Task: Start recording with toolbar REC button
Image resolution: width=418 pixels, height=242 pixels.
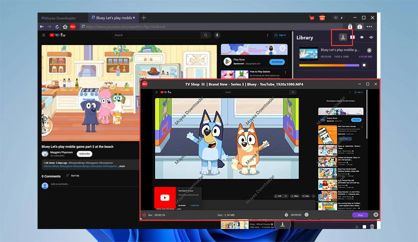Action: coord(73,26)
